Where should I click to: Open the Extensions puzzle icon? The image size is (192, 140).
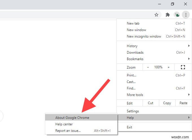(167, 15)
